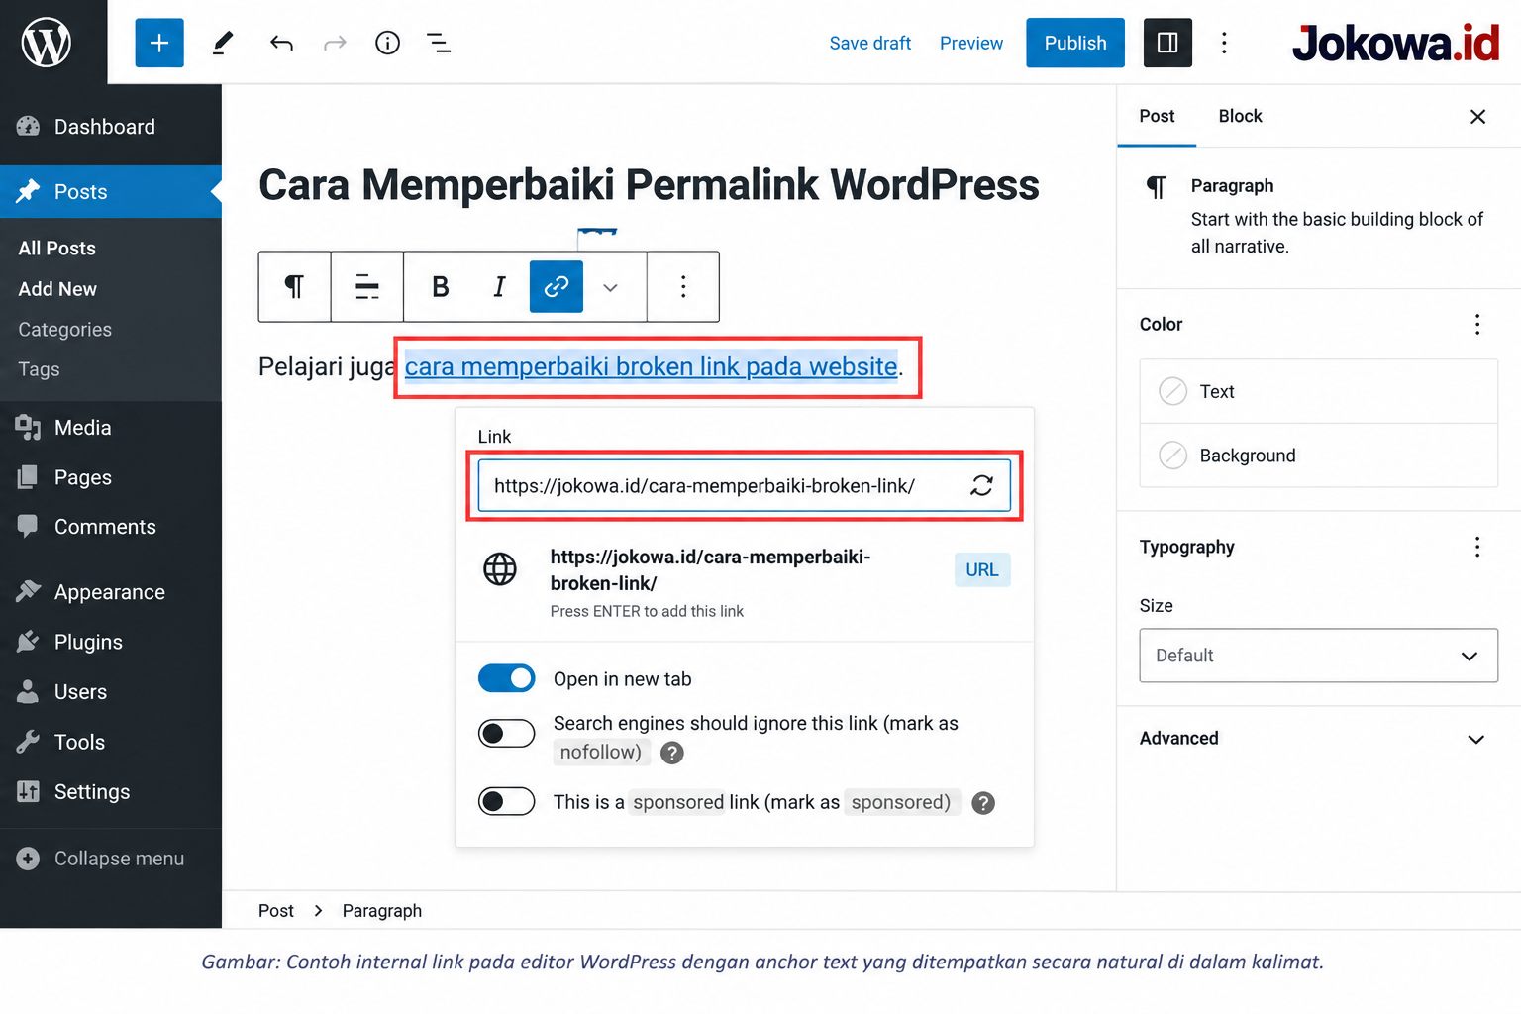The image size is (1521, 1014).
Task: Apply bold formatting to selected text
Action: 441,287
